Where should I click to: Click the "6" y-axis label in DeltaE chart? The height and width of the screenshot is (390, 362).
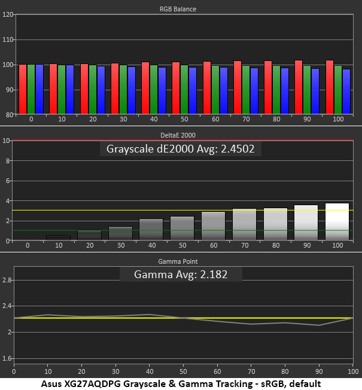[8, 181]
